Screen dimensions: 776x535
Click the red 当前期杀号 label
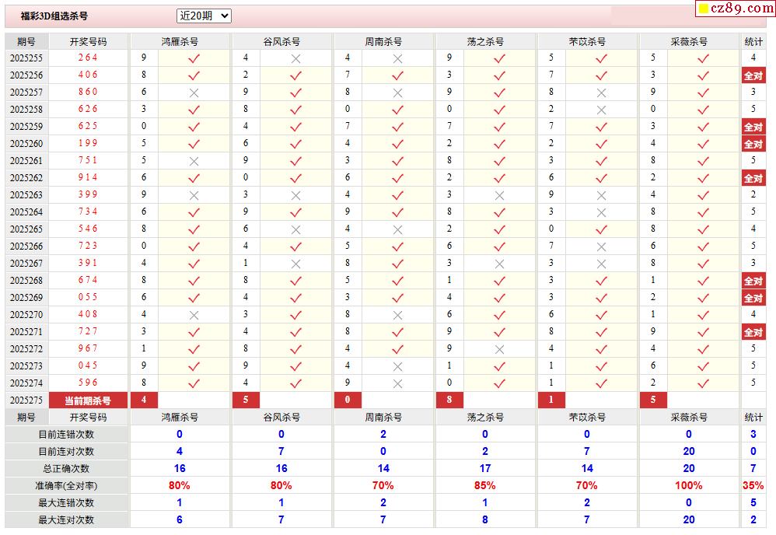[x=88, y=400]
